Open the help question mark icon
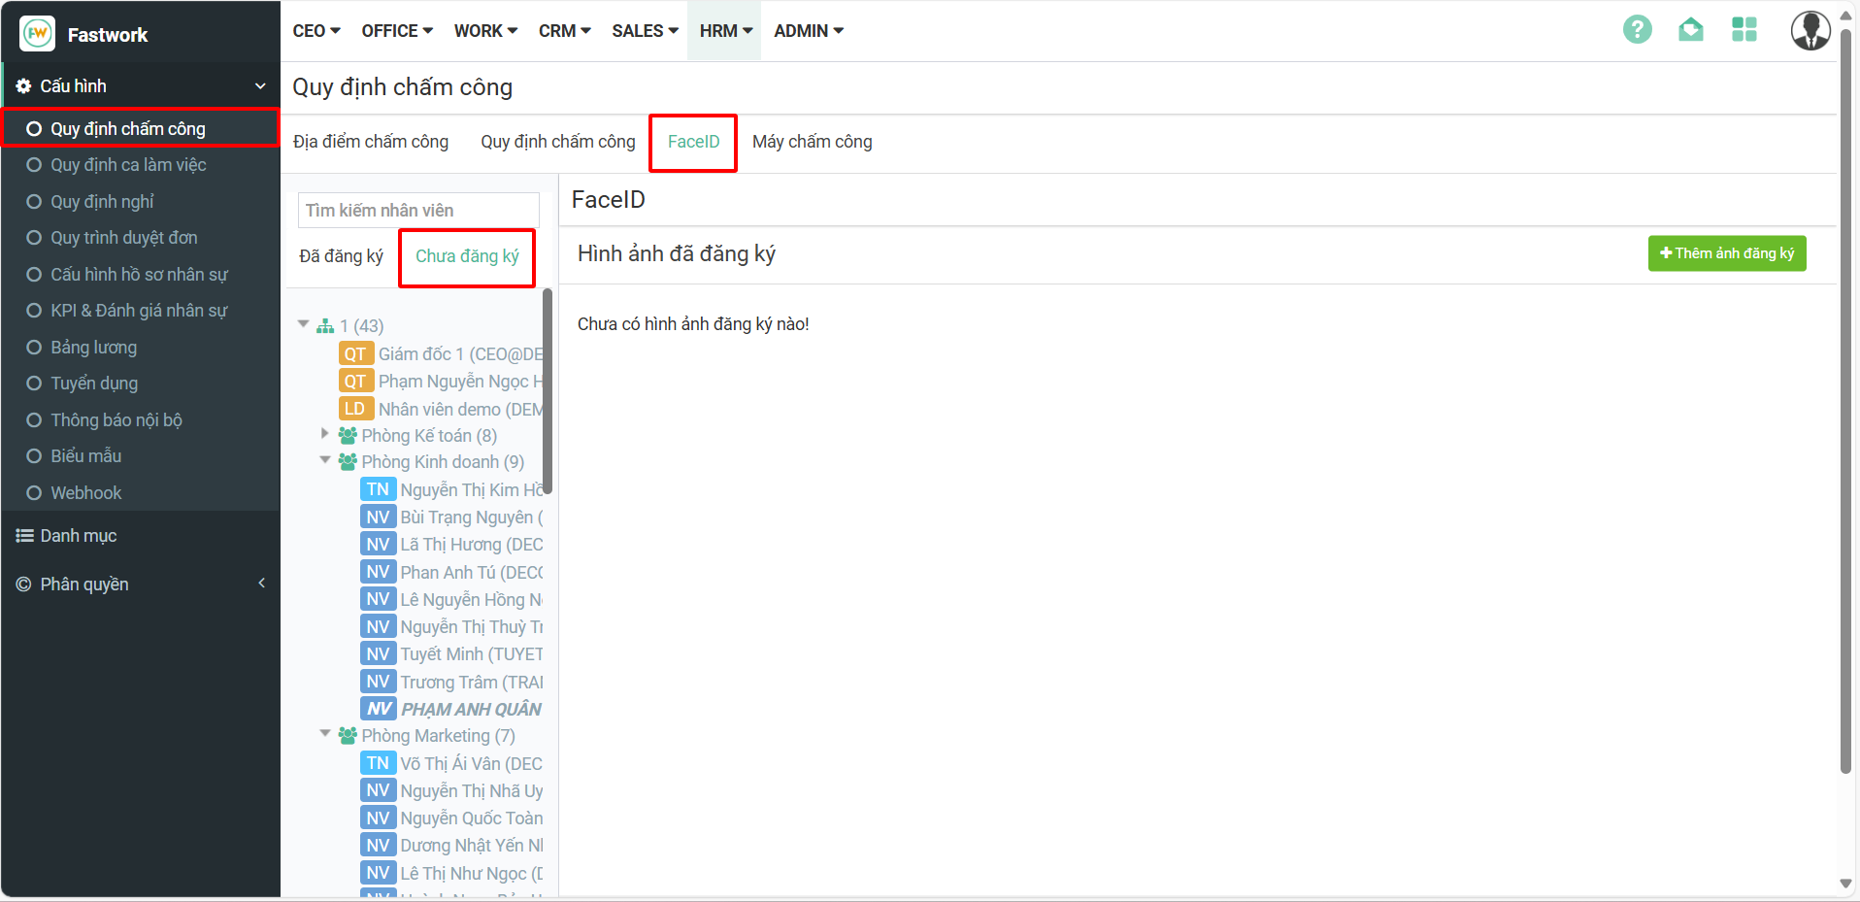Screen dimensions: 1860x902 click(x=1637, y=30)
